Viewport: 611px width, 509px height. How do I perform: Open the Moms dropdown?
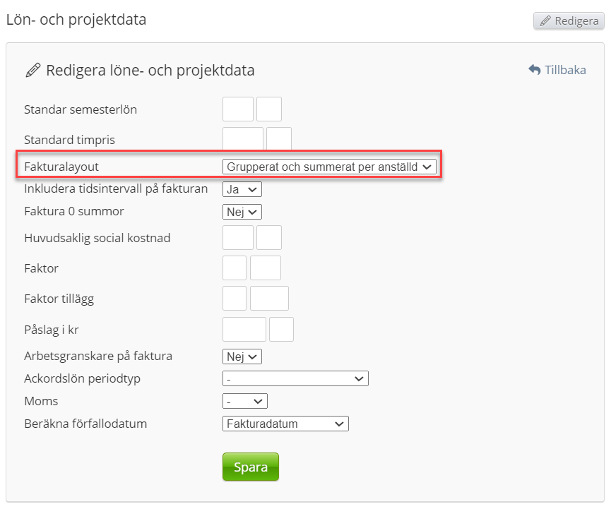pyautogui.click(x=245, y=402)
